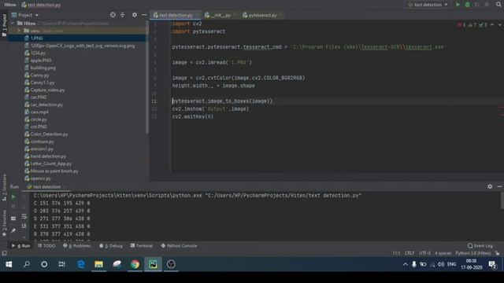
Task: Open the Problems tool window
Action: [77, 246]
